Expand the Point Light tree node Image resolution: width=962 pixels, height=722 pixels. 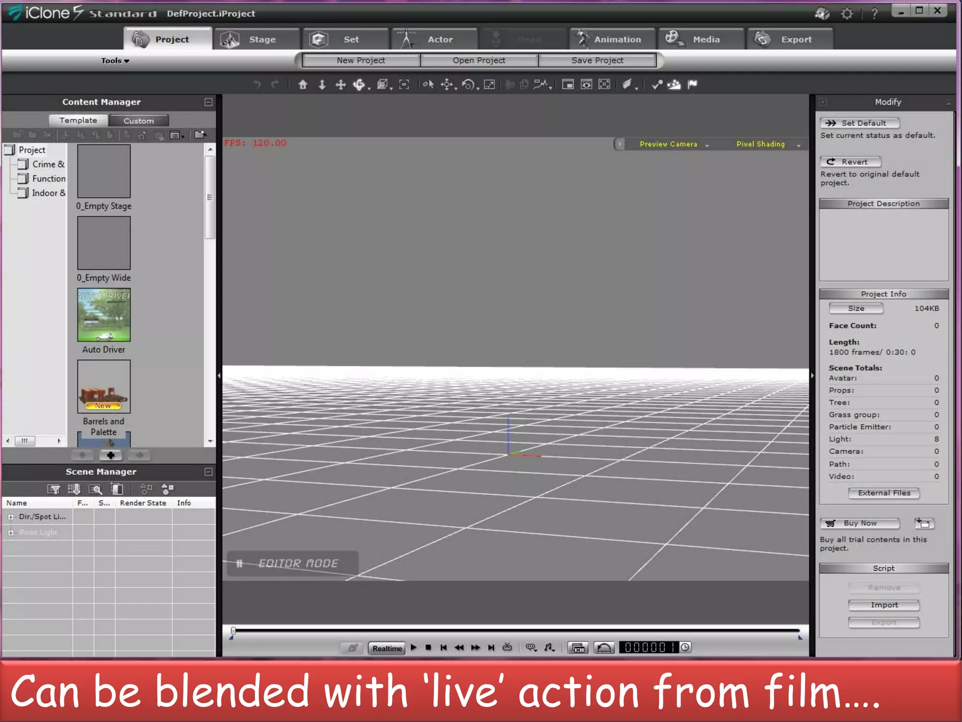11,533
